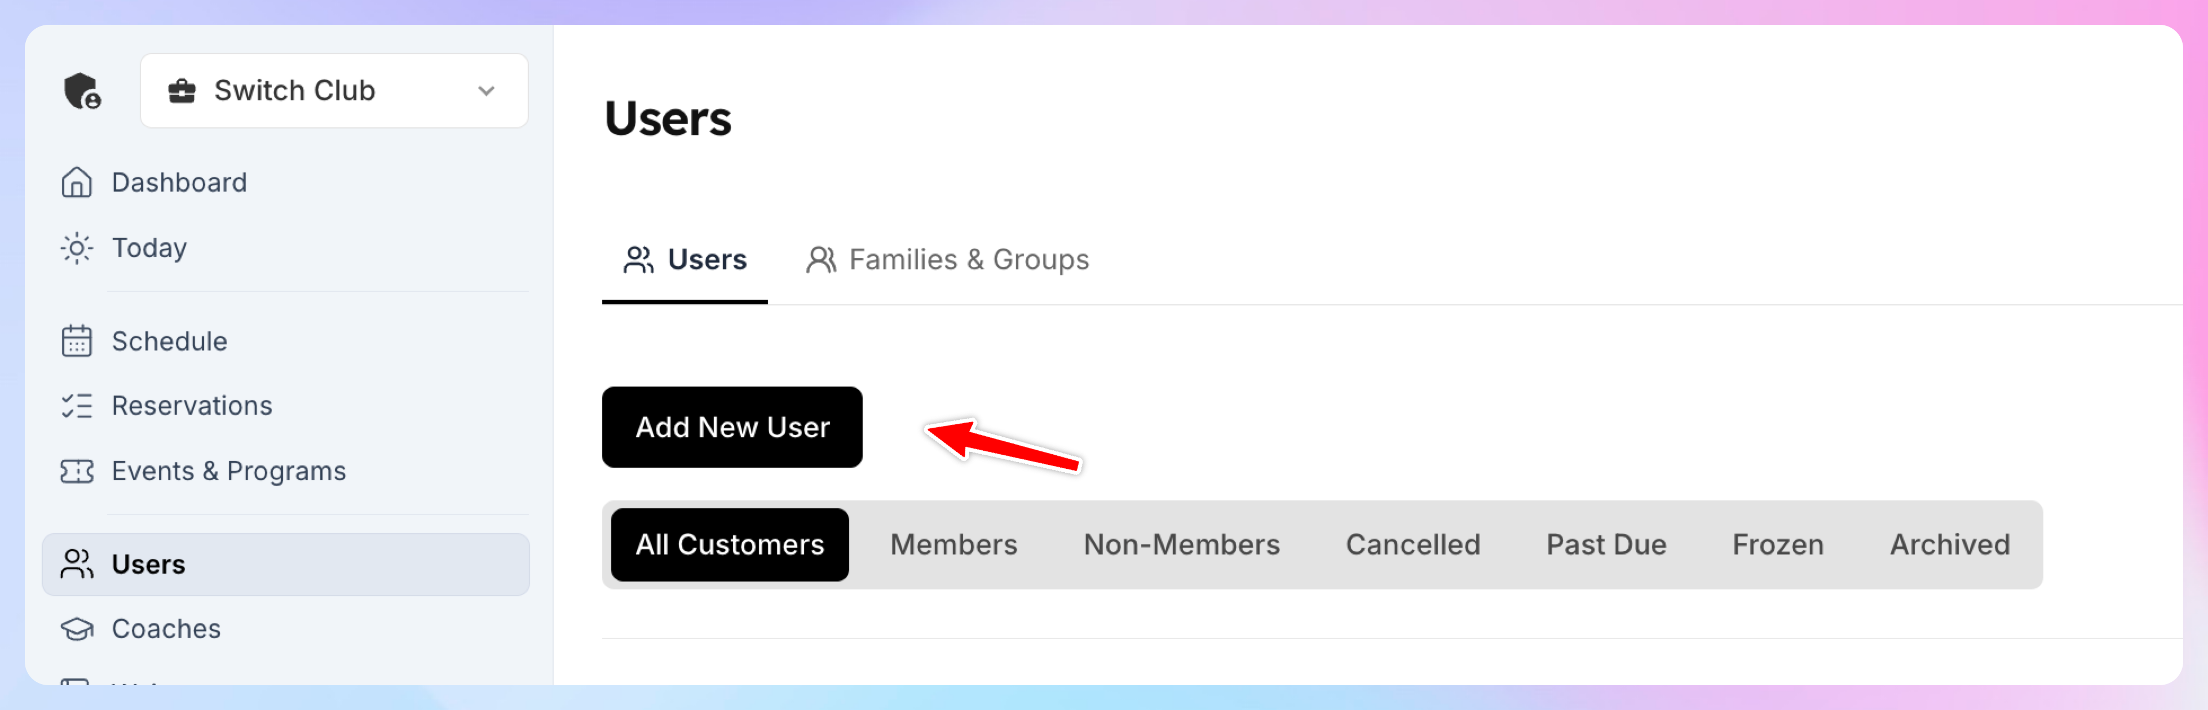The image size is (2208, 710).
Task: Select the Users tab
Action: coord(685,260)
